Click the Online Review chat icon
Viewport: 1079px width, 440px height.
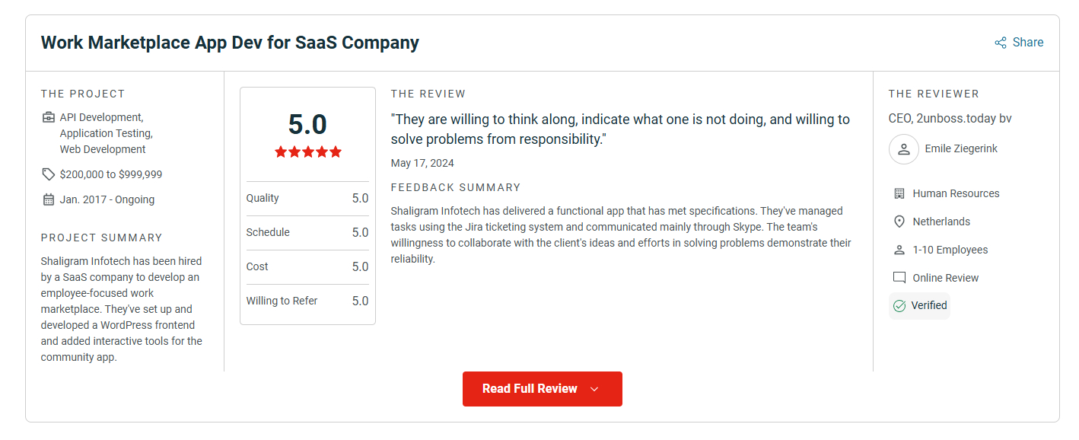tap(899, 278)
